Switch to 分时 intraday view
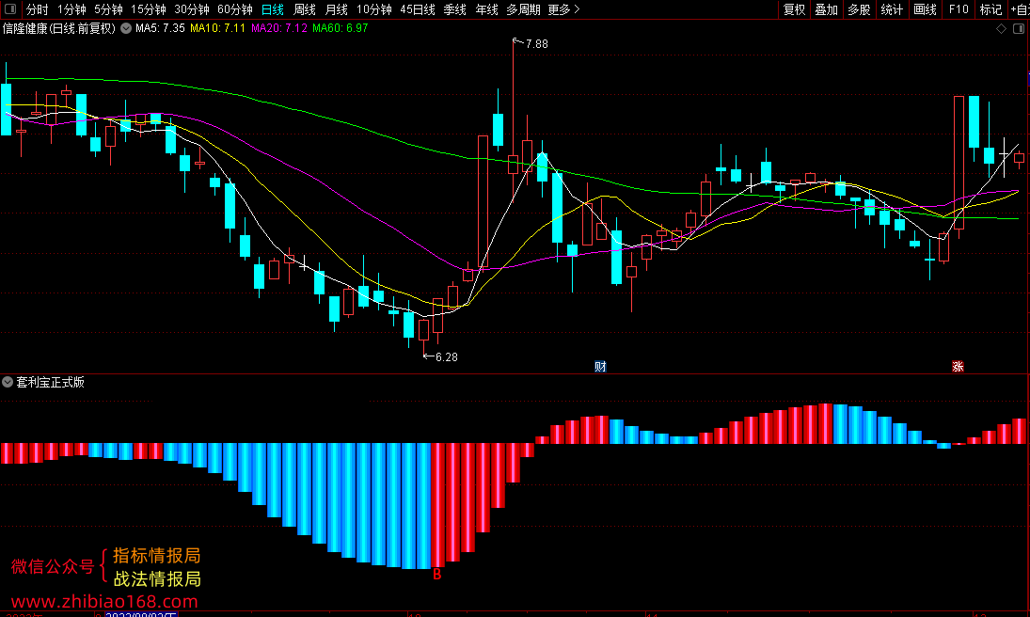Viewport: 1030px width, 617px height. (x=37, y=9)
